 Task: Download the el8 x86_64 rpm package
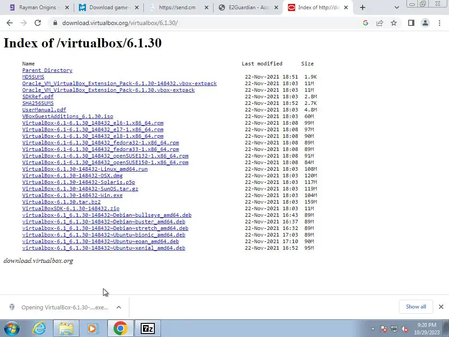click(93, 136)
